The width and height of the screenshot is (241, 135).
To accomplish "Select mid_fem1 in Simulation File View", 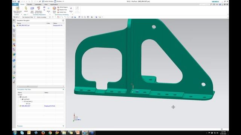I will 26,99.
